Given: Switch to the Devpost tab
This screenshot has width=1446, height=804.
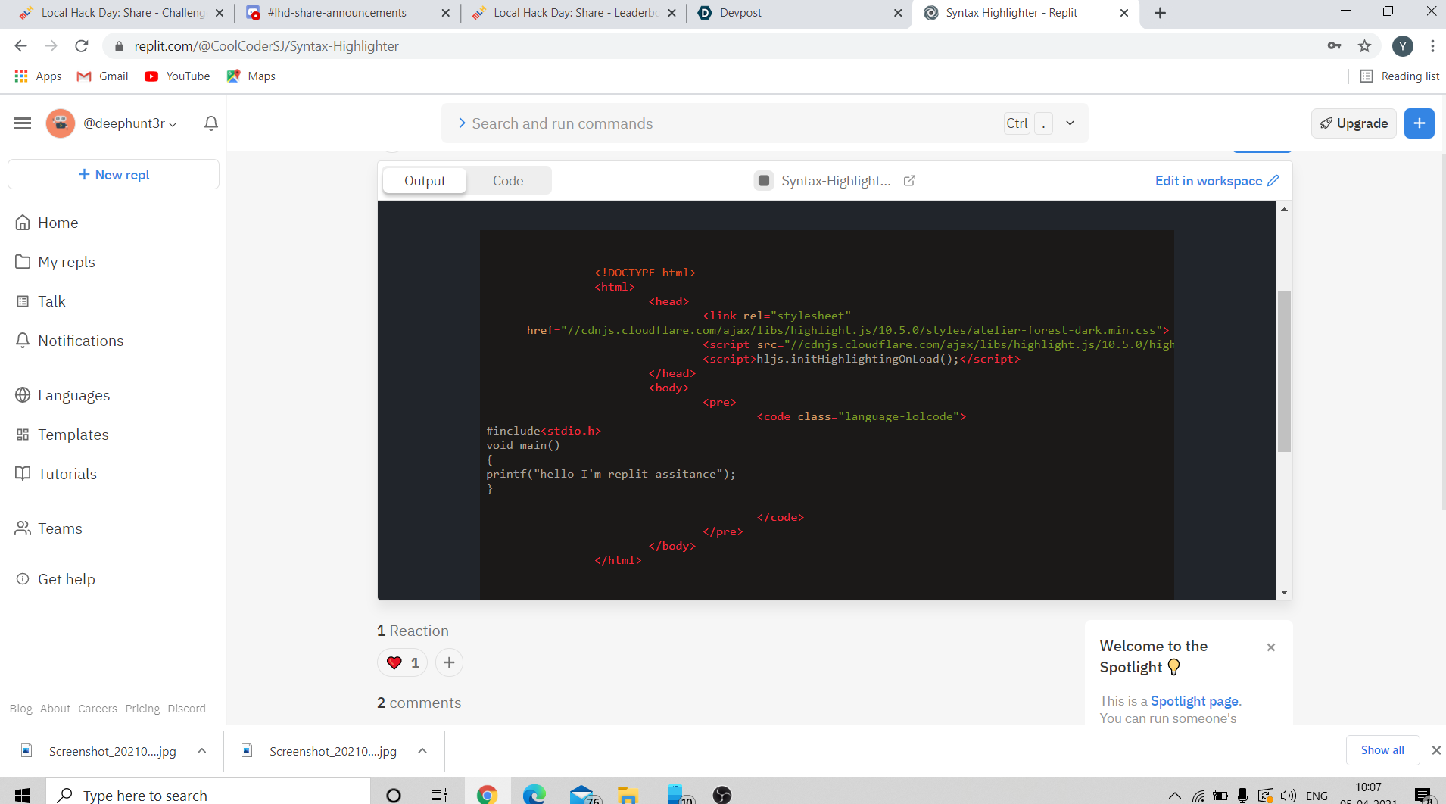Looking at the screenshot, I should click(799, 13).
